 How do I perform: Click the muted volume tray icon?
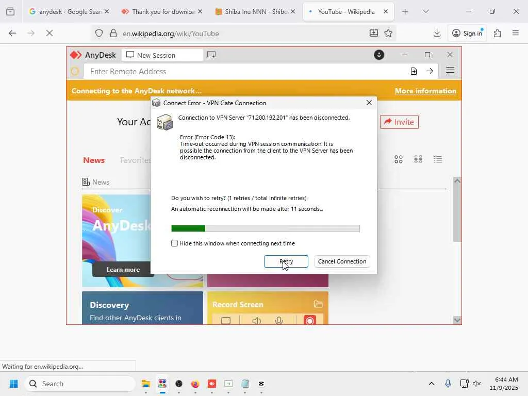click(x=476, y=384)
